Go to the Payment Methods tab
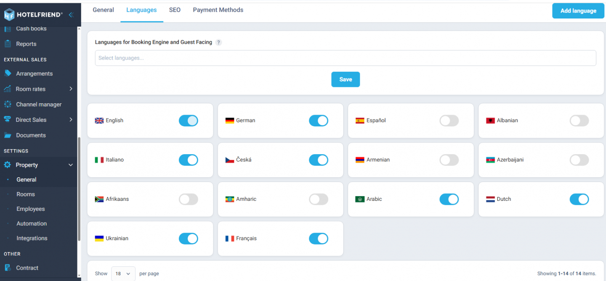The image size is (606, 281). (x=218, y=10)
